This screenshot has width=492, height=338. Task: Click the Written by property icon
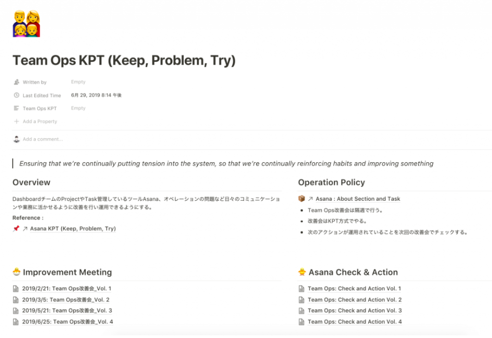click(17, 82)
